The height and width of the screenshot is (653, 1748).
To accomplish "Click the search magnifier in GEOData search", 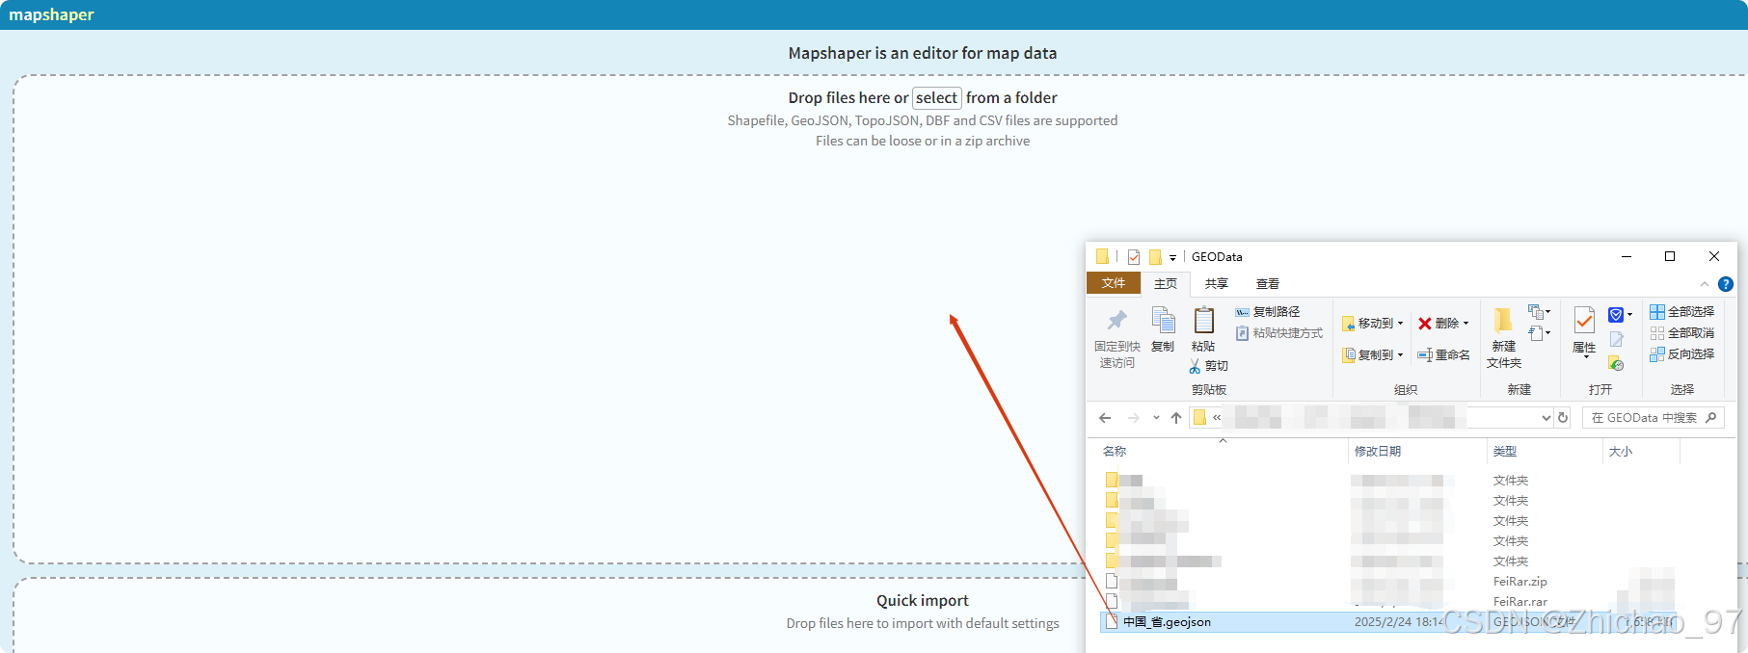I will [x=1711, y=417].
